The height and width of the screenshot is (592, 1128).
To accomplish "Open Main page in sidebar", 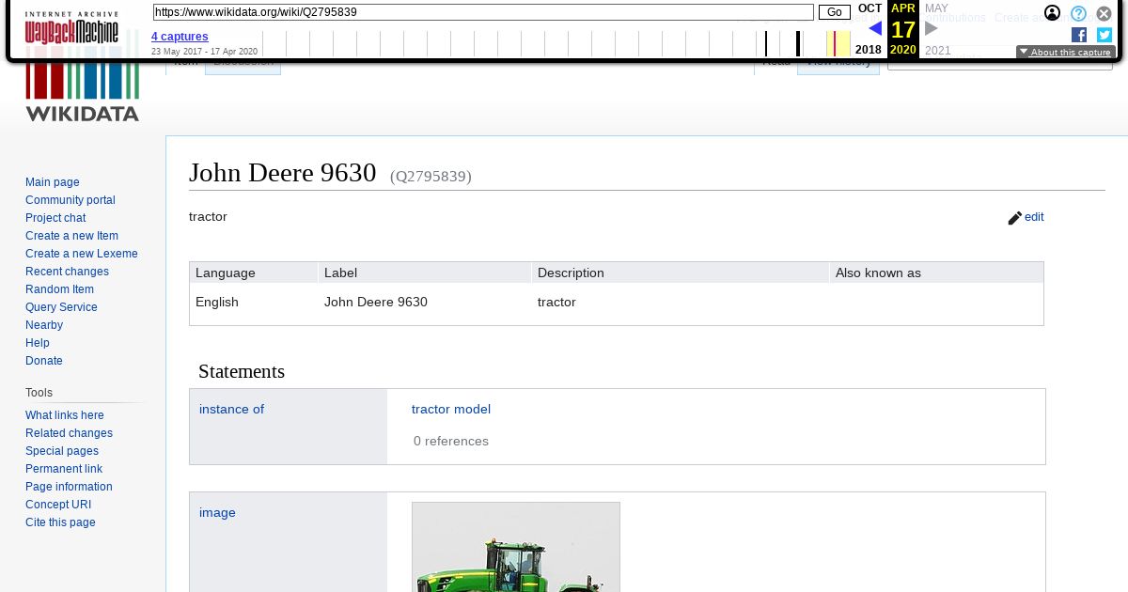I will 53,182.
